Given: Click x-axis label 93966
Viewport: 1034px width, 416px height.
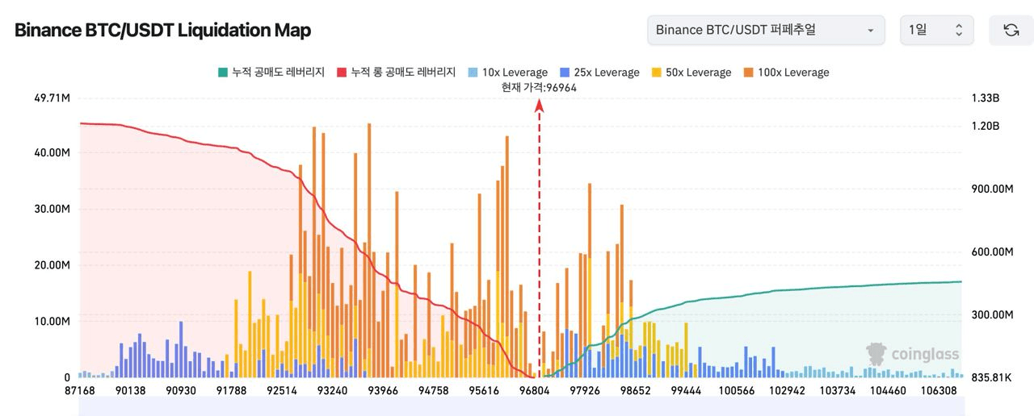Looking at the screenshot, I should coord(383,390).
